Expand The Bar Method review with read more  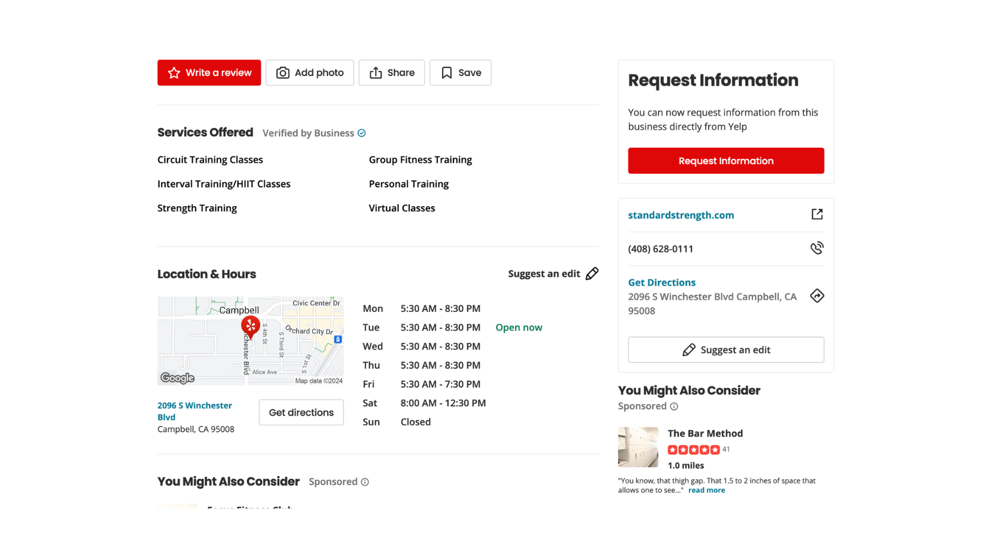coord(706,490)
